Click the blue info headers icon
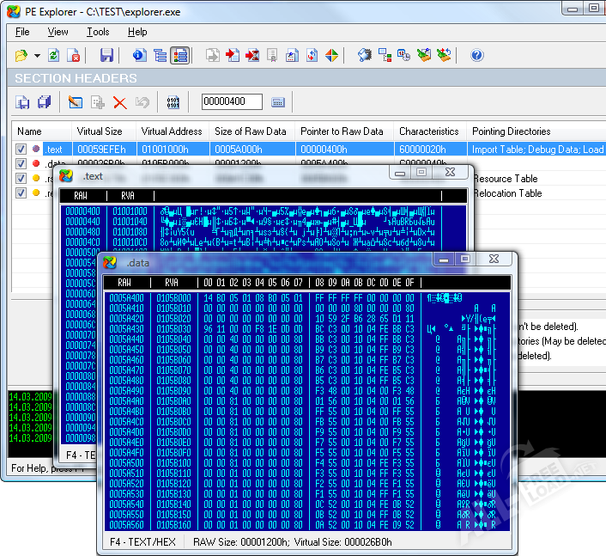Image resolution: width=606 pixels, height=556 pixels. coord(139,56)
